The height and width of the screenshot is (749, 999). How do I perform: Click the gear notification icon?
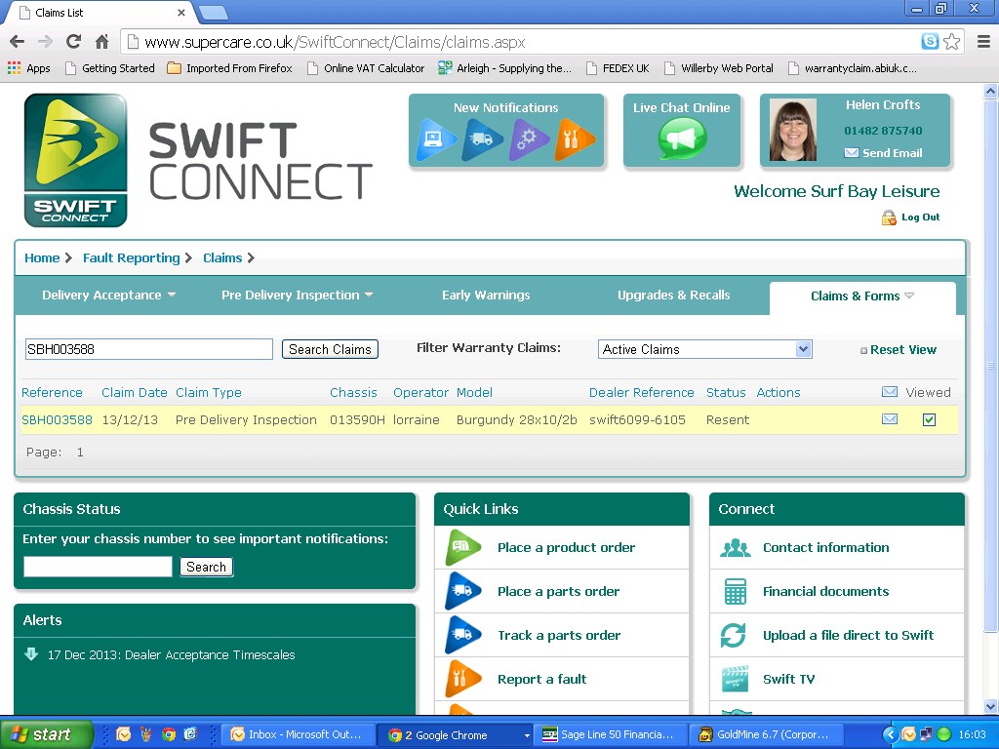528,139
